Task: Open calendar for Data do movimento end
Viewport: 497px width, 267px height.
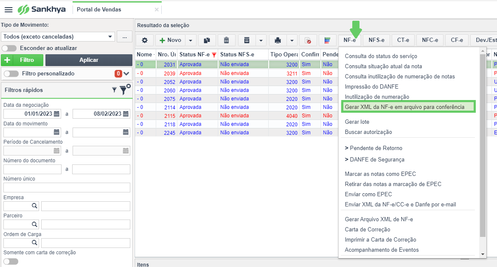Action: 126,132
